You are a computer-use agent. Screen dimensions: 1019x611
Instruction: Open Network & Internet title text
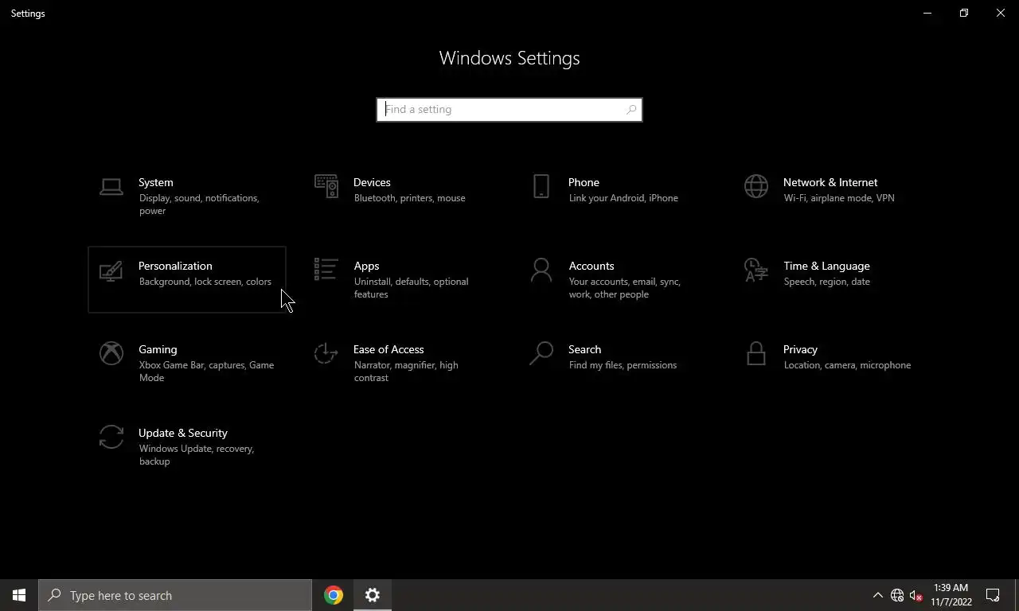coord(830,182)
